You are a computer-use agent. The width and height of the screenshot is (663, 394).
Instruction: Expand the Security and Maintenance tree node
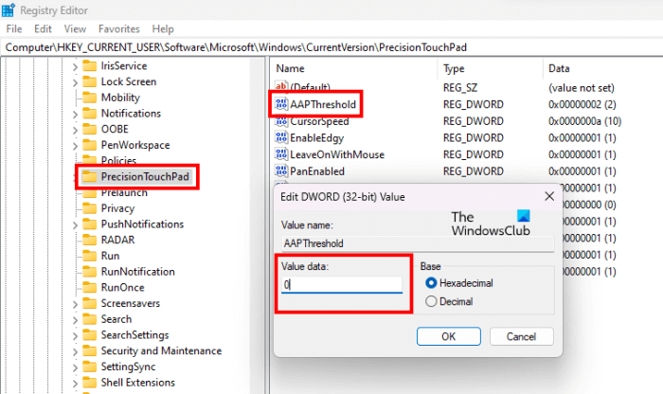(75, 351)
